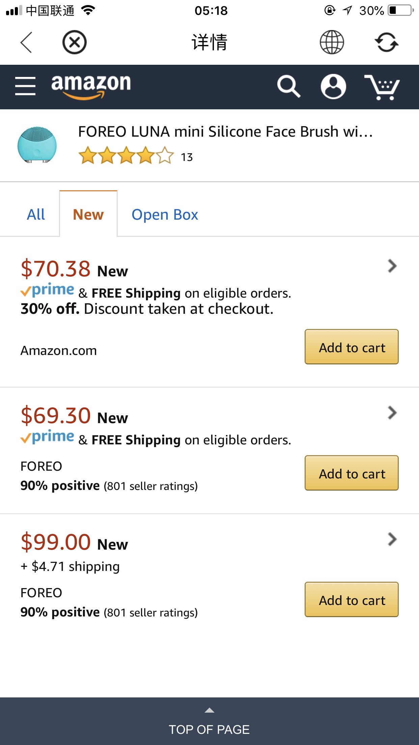This screenshot has width=419, height=745.
Task: Close the webview with the X icon
Action: 74,43
